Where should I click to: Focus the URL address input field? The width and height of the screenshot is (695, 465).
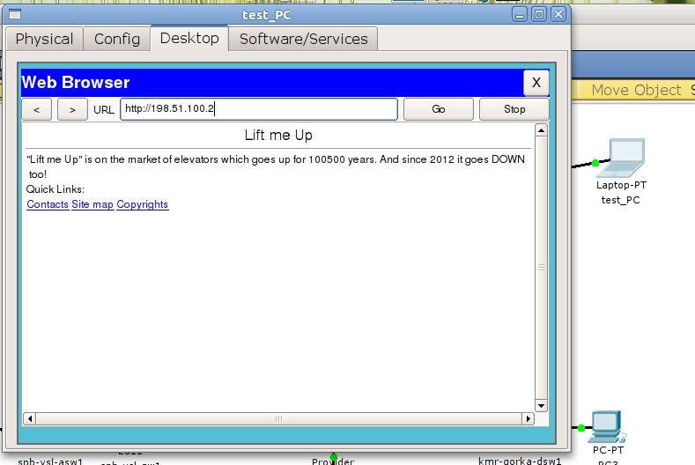pos(259,109)
